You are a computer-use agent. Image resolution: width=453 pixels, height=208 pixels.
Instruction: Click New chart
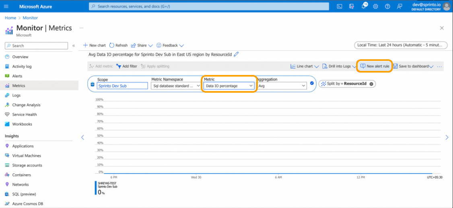pyautogui.click(x=95, y=46)
